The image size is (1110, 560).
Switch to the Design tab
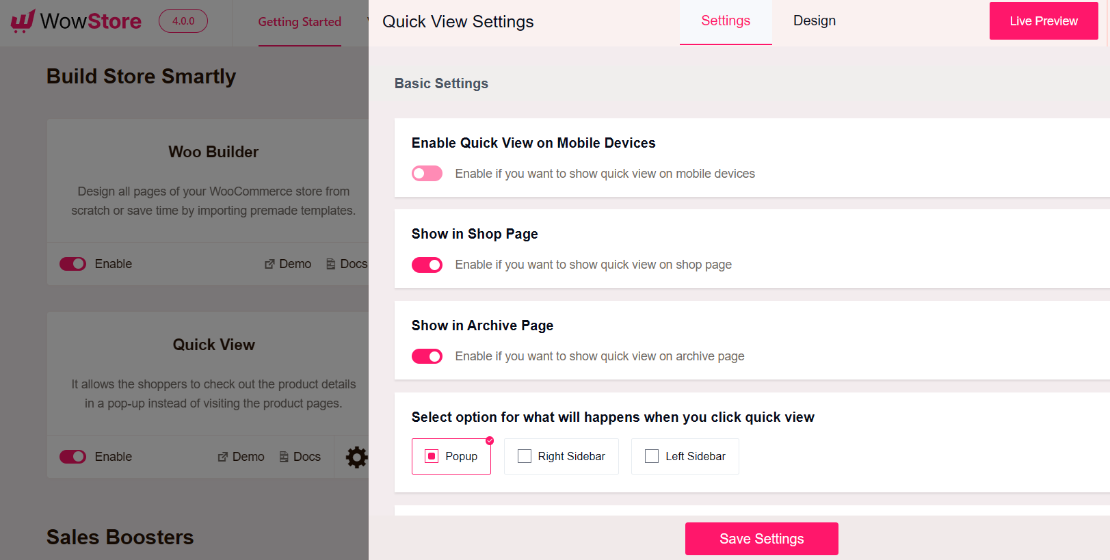click(x=814, y=21)
